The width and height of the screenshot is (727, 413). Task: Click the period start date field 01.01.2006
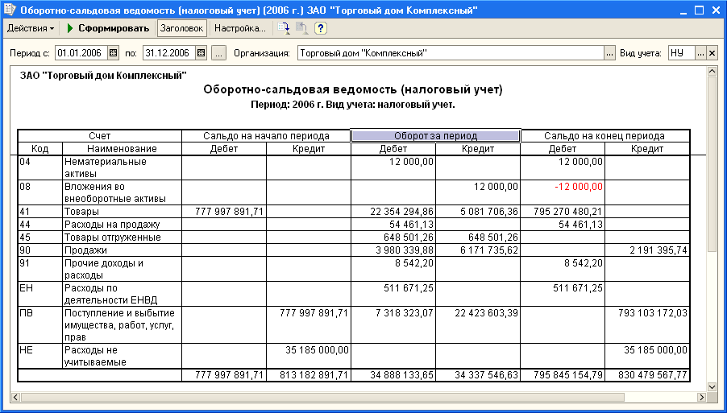tap(81, 53)
